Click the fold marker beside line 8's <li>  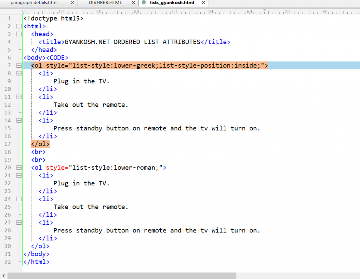pyautogui.click(x=19, y=73)
